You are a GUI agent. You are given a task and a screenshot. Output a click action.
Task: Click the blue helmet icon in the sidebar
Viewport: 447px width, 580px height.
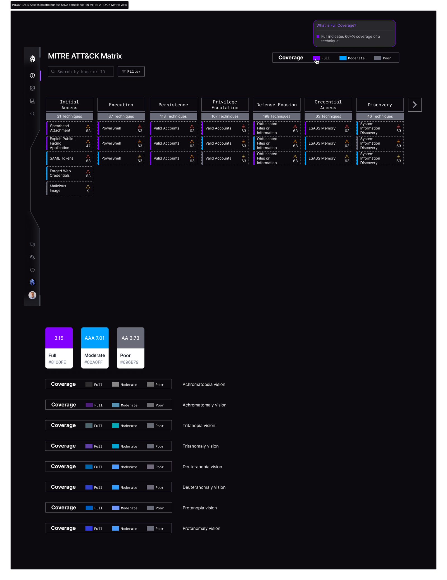(x=32, y=282)
